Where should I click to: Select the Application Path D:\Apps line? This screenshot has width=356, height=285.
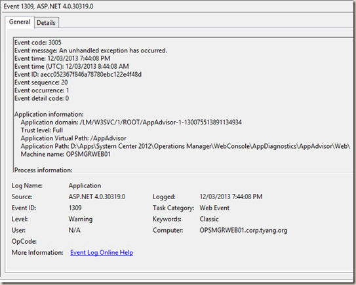[186, 146]
